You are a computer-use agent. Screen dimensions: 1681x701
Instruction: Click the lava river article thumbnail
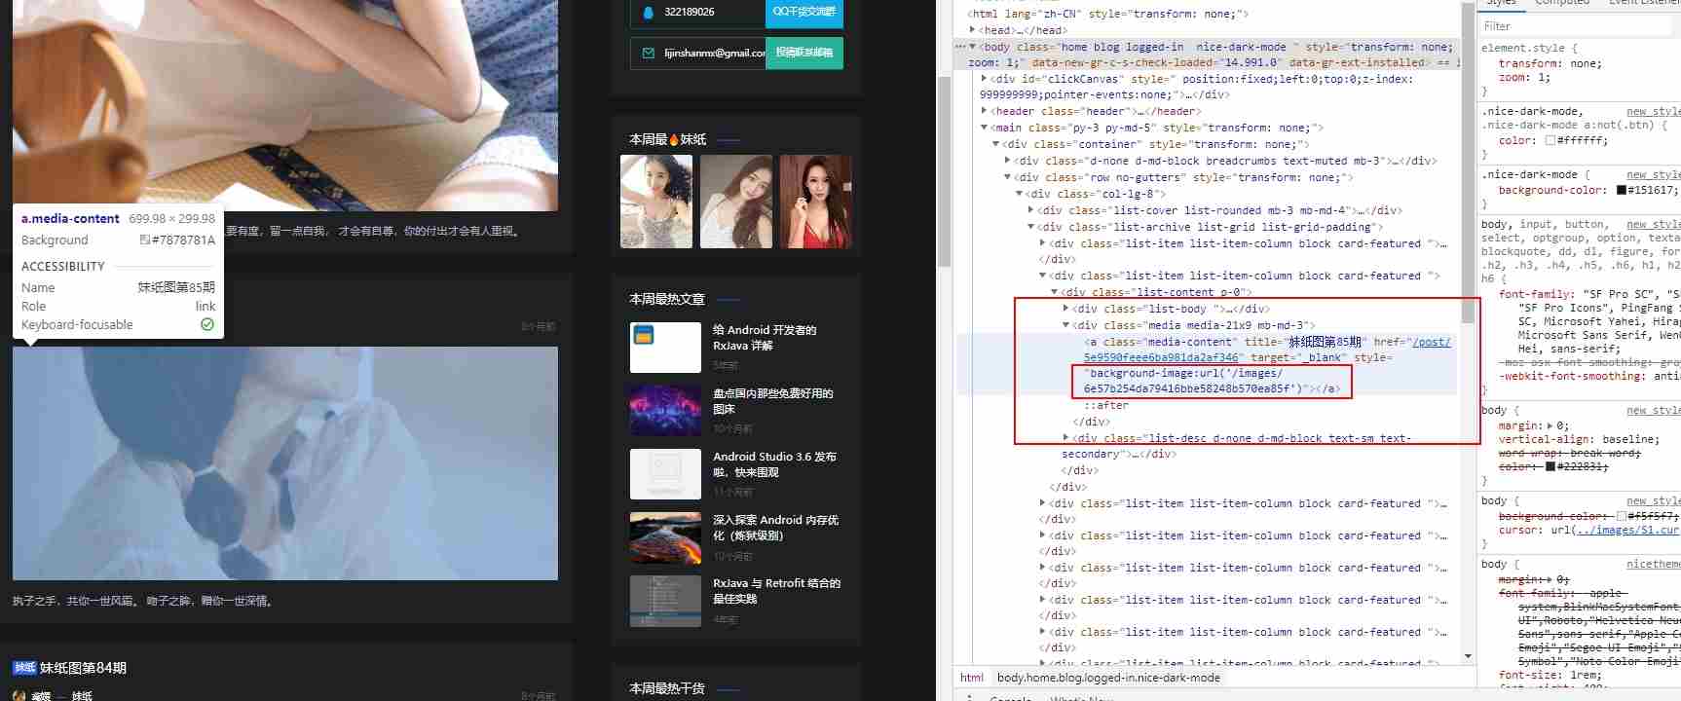tap(665, 537)
